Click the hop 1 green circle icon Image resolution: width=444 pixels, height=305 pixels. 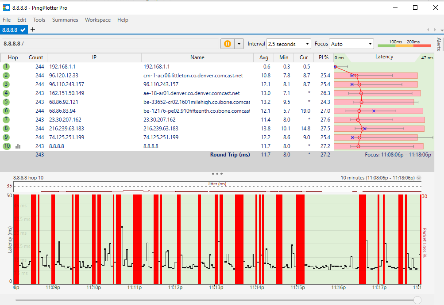(6, 67)
